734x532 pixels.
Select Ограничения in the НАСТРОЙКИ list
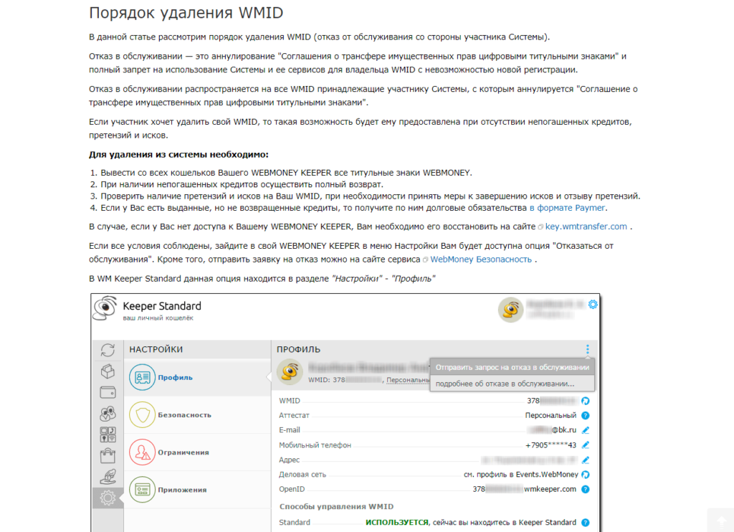coord(197,452)
